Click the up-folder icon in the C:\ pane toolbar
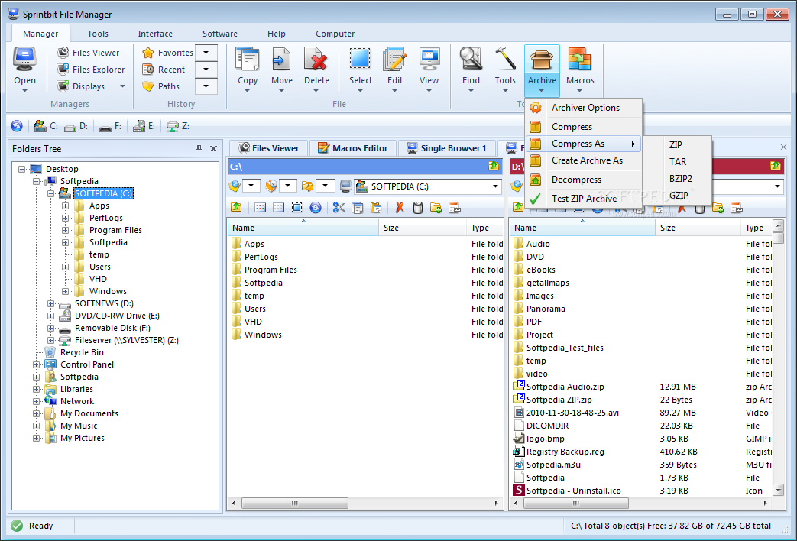Screen dimensions: 797x541 point(236,207)
